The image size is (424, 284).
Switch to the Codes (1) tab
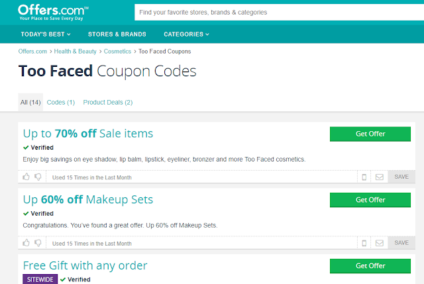click(61, 102)
